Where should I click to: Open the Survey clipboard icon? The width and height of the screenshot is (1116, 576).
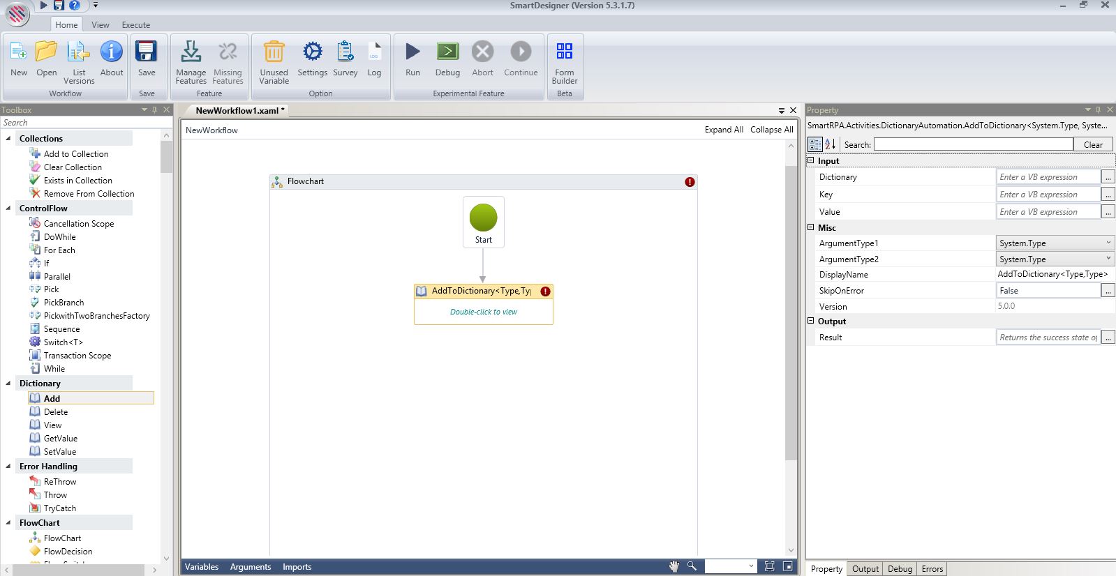point(345,52)
